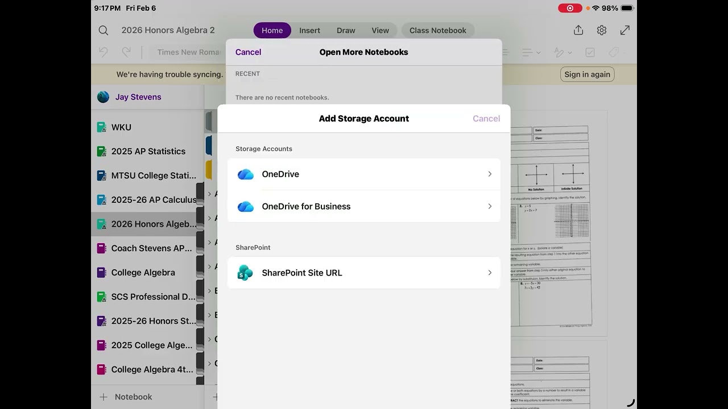
Task: Tap the College Algebra 4t... notebook icon
Action: 102,369
